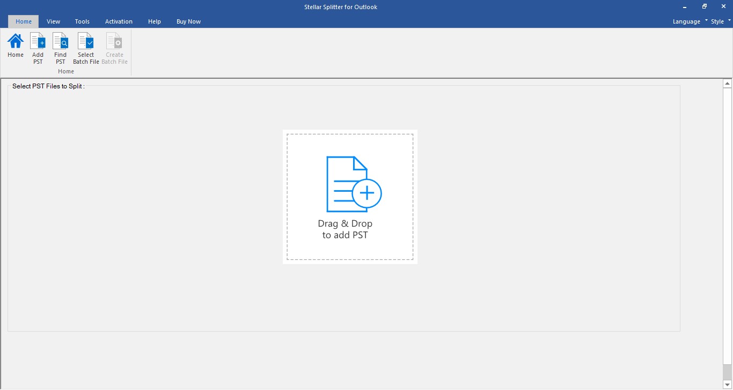Open the Language dropdown
Image resolution: width=733 pixels, height=390 pixels.
click(690, 21)
